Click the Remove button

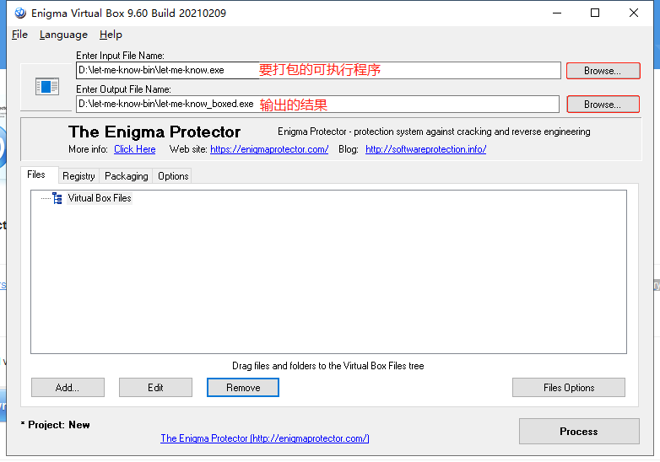tap(243, 387)
